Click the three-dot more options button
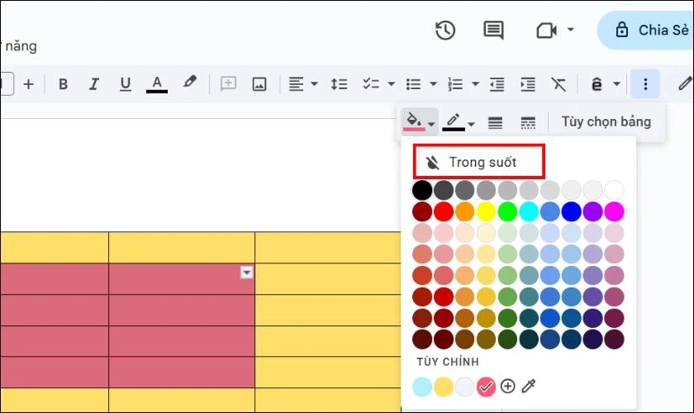694x413 pixels. [645, 83]
